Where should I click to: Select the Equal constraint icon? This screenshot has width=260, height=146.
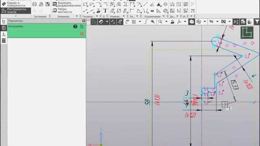click(x=152, y=11)
